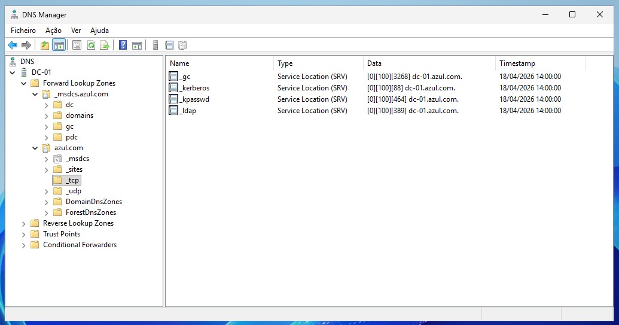
Task: Click the domains folder icon
Action: 57,116
